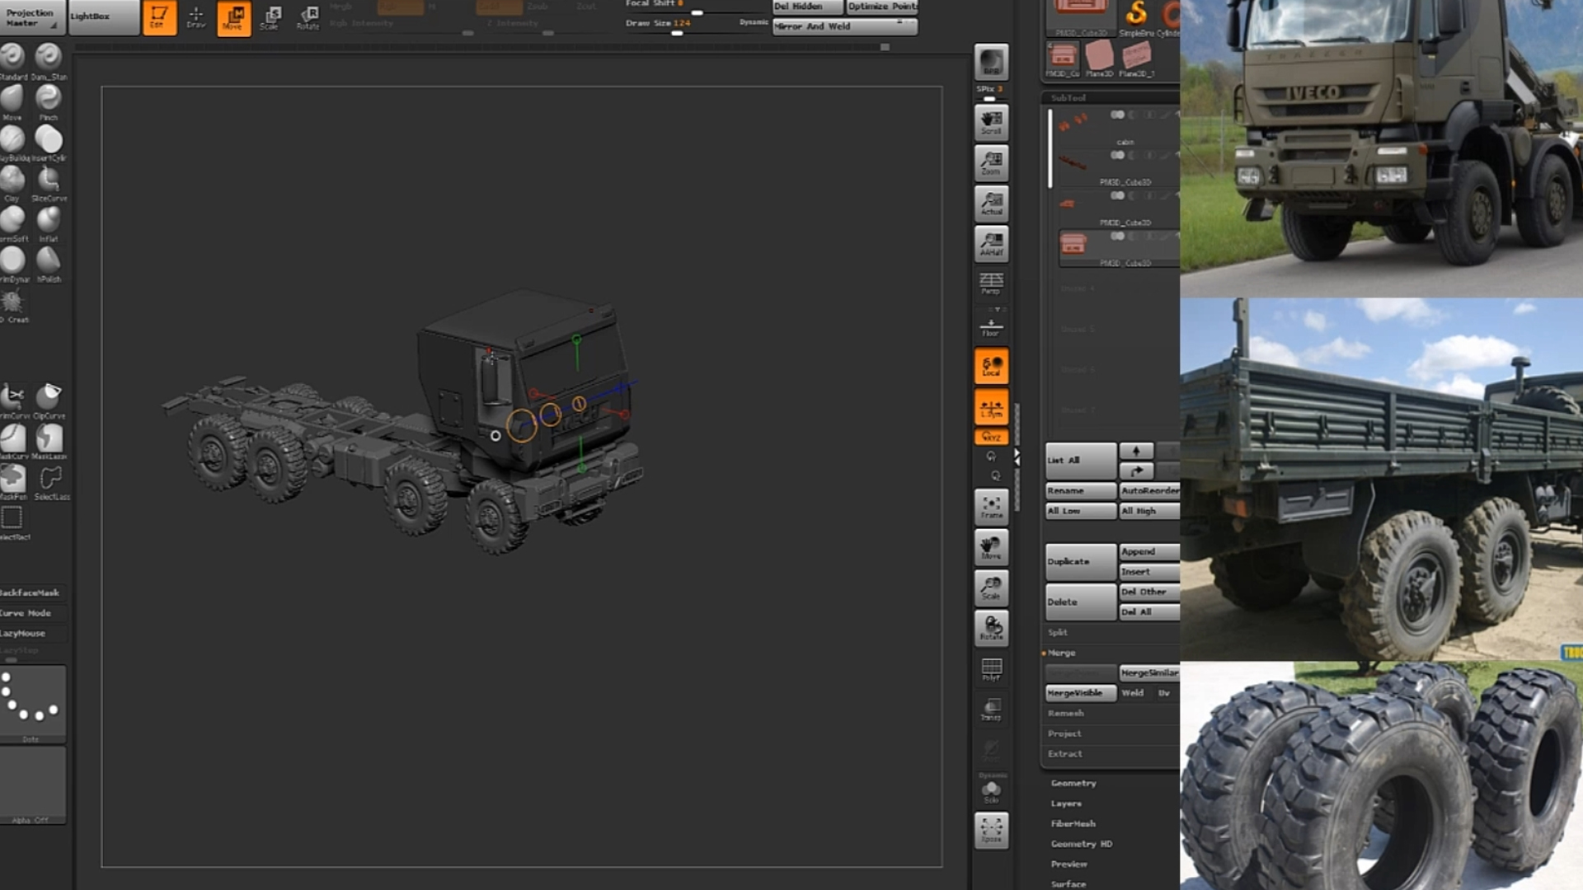Expand the Geometry subpalette
This screenshot has width=1583, height=890.
pos(1073,783)
